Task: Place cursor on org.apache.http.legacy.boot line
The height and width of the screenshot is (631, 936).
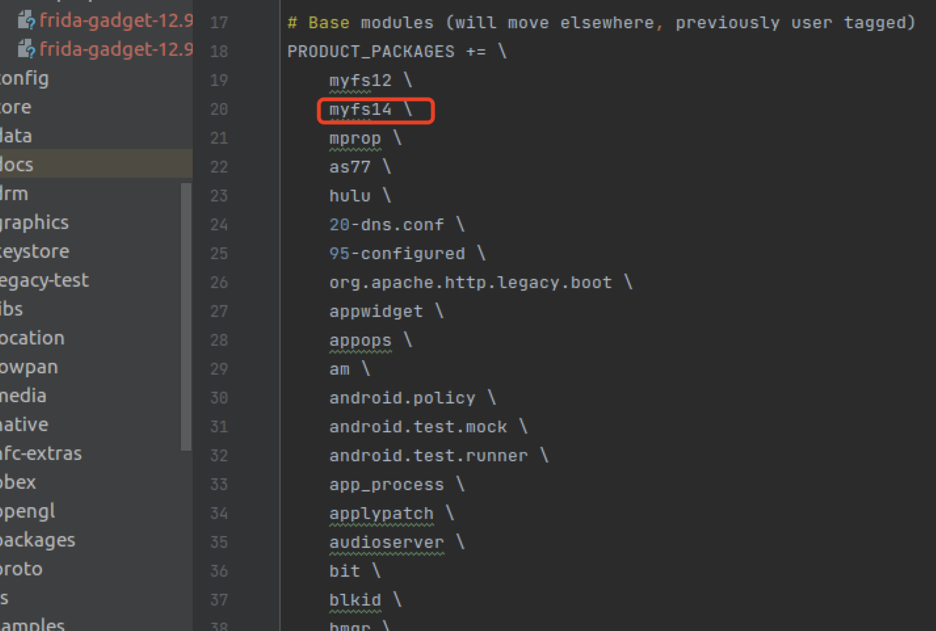Action: pyautogui.click(x=470, y=283)
